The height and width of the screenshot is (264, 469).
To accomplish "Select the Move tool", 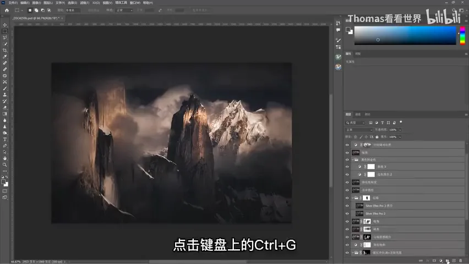I will (x=5, y=25).
